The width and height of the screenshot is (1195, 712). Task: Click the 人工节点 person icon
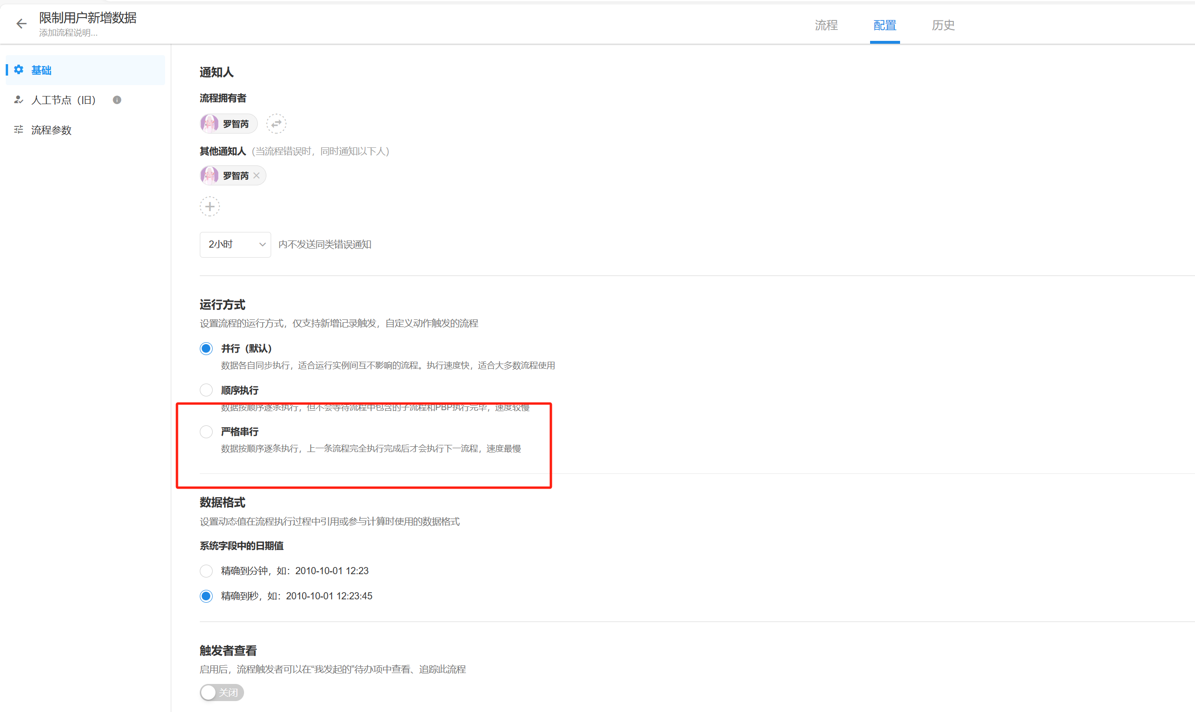point(19,100)
